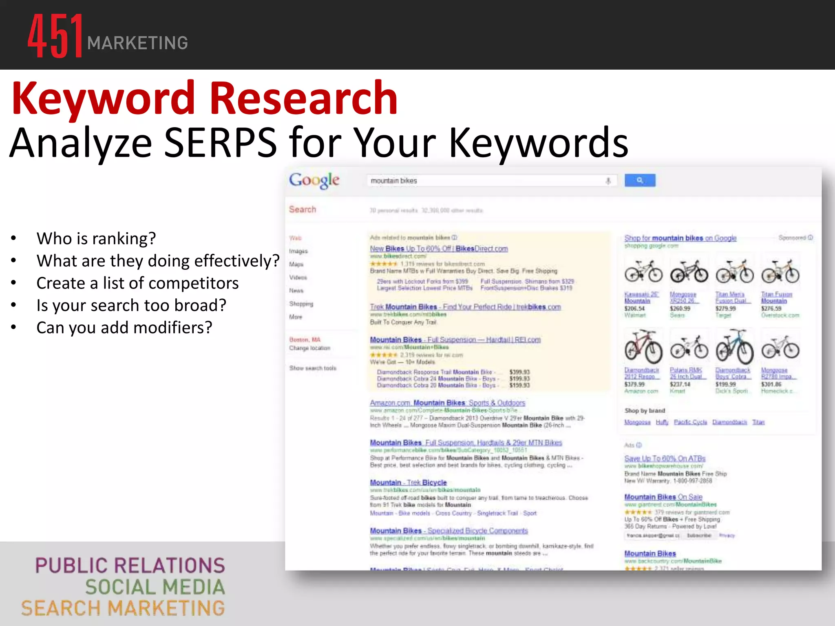This screenshot has width=835, height=626.
Task: Click the Polaris RMK 26 Inch Dual bike thumbnail
Action: pyautogui.click(x=689, y=347)
